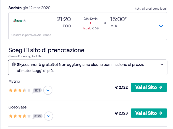Click the Mytrip 2173 reviews bubble
Viewport: 173px width, 129px height.
pos(37,90)
